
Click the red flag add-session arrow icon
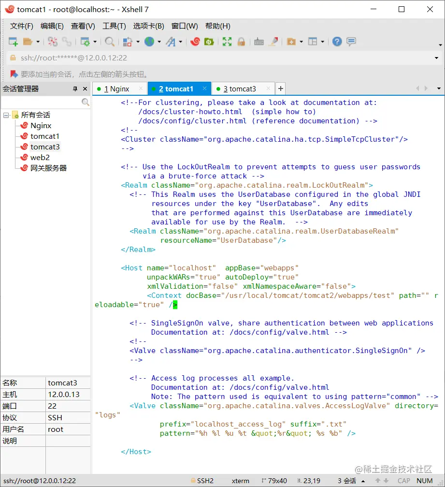[14, 74]
